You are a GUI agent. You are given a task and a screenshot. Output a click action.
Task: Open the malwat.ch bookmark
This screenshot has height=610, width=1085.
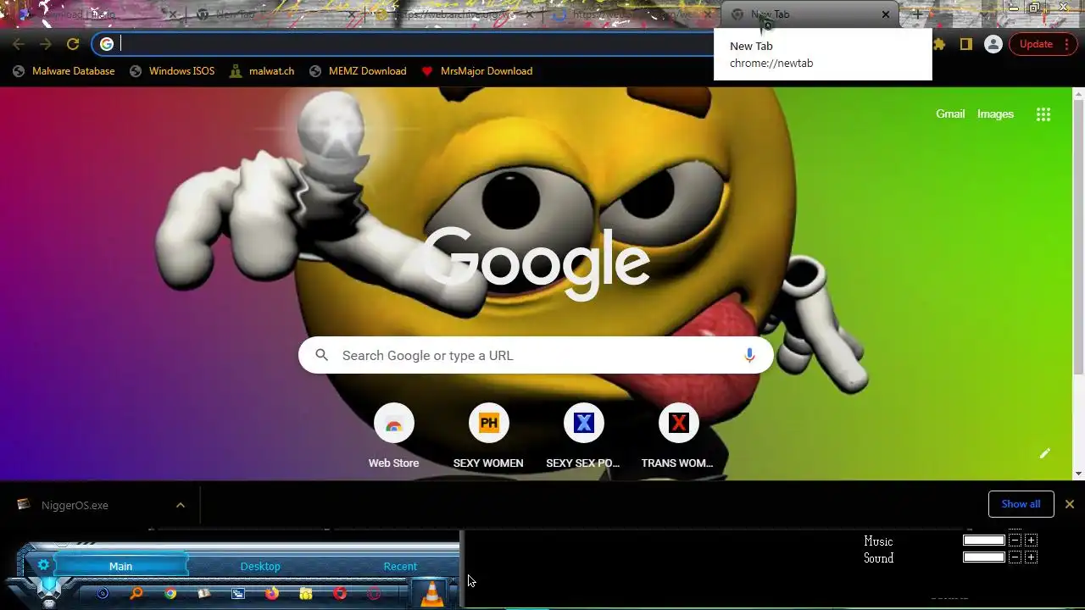tap(261, 71)
